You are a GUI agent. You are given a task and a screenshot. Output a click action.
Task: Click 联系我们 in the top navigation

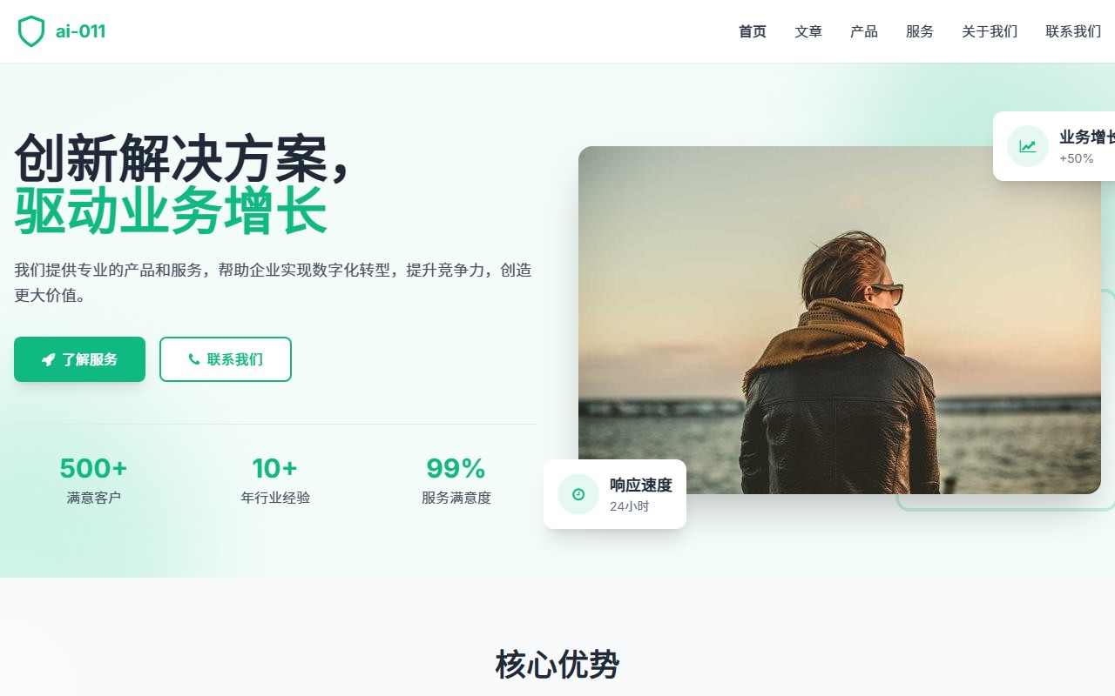coord(1073,31)
